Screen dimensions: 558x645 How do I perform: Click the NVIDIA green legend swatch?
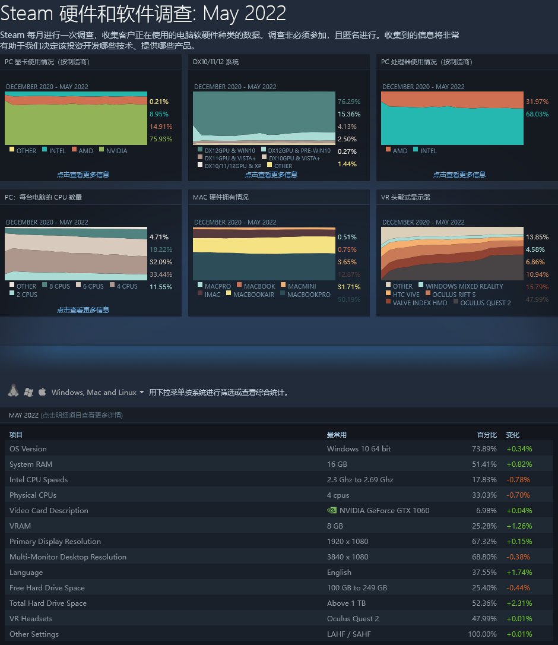102,150
